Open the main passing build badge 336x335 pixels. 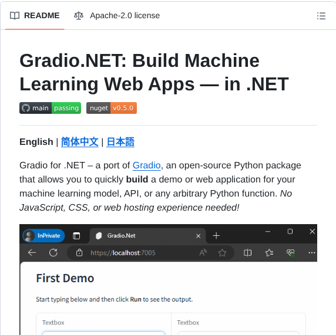(x=50, y=108)
